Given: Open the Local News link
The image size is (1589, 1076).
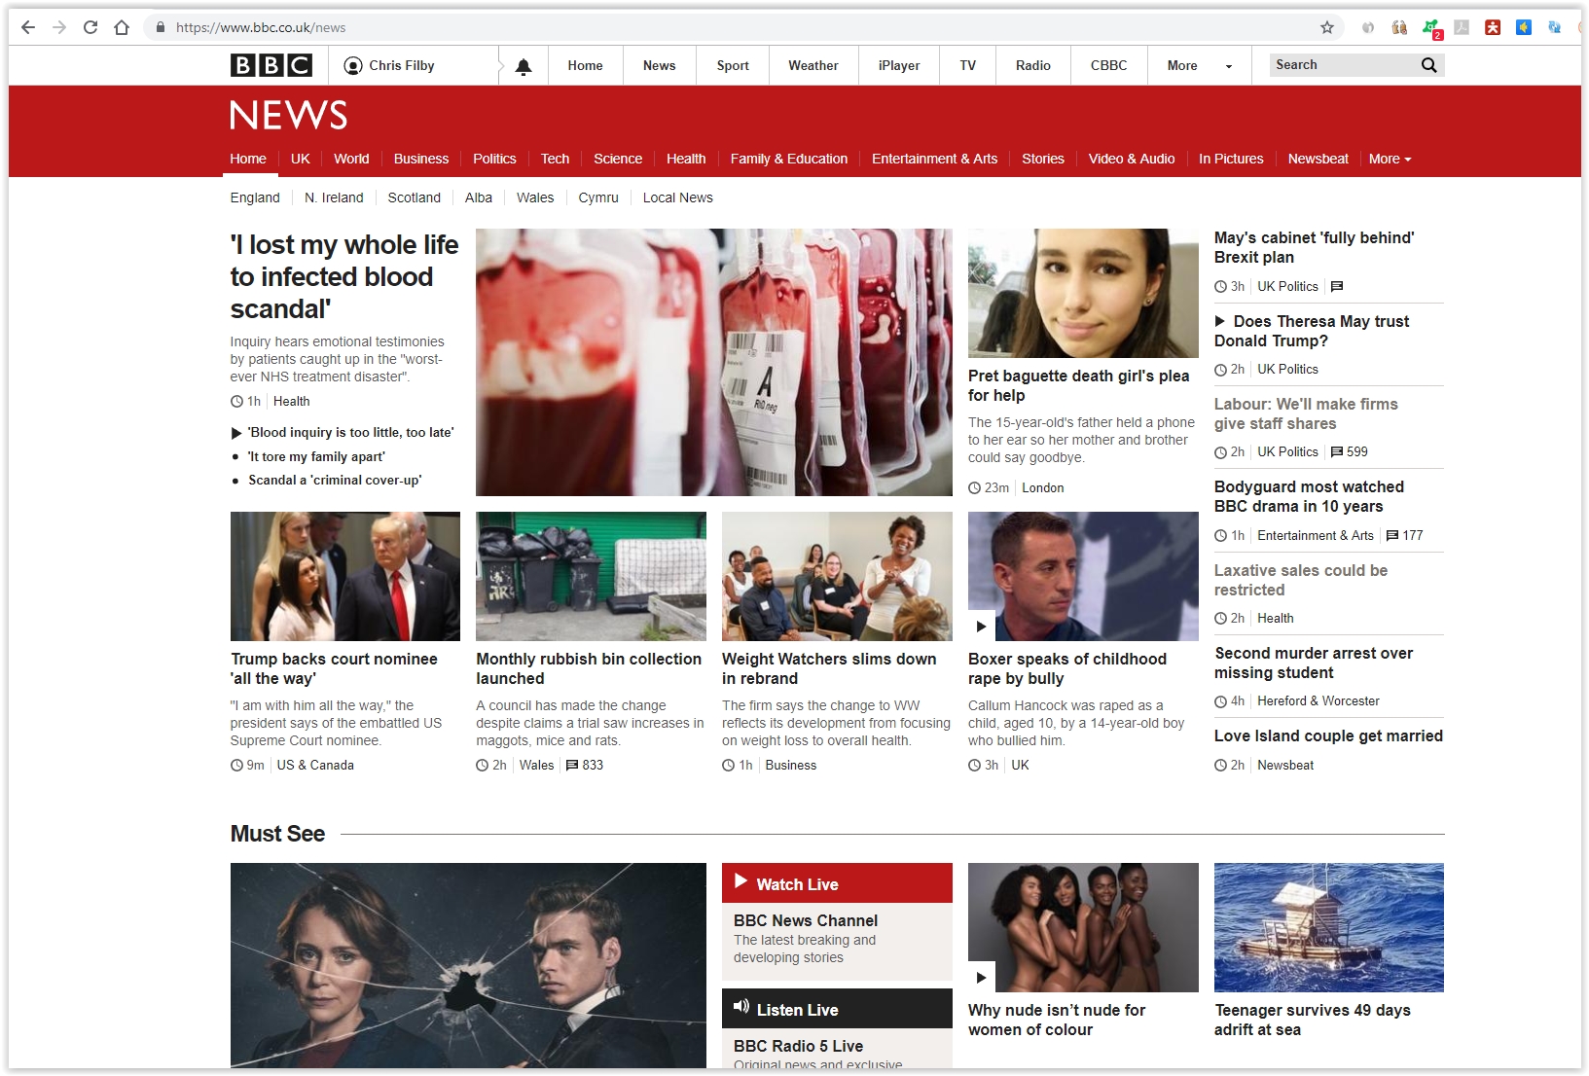Looking at the screenshot, I should point(677,197).
